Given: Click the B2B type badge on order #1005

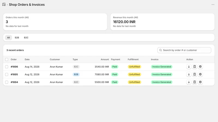Looking at the screenshot, I should (76, 74).
